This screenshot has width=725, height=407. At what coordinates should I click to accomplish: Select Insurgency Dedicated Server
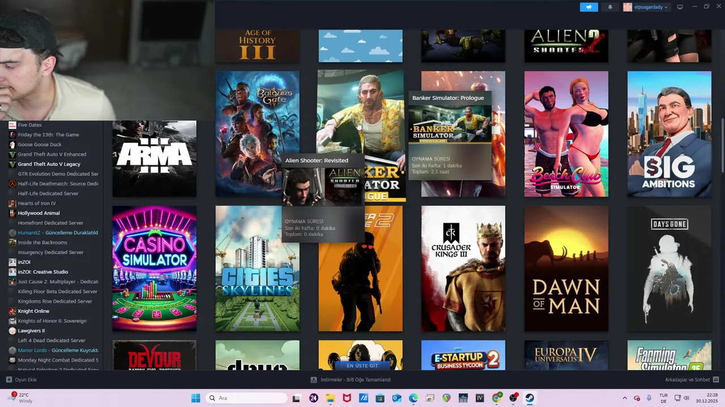click(x=51, y=252)
